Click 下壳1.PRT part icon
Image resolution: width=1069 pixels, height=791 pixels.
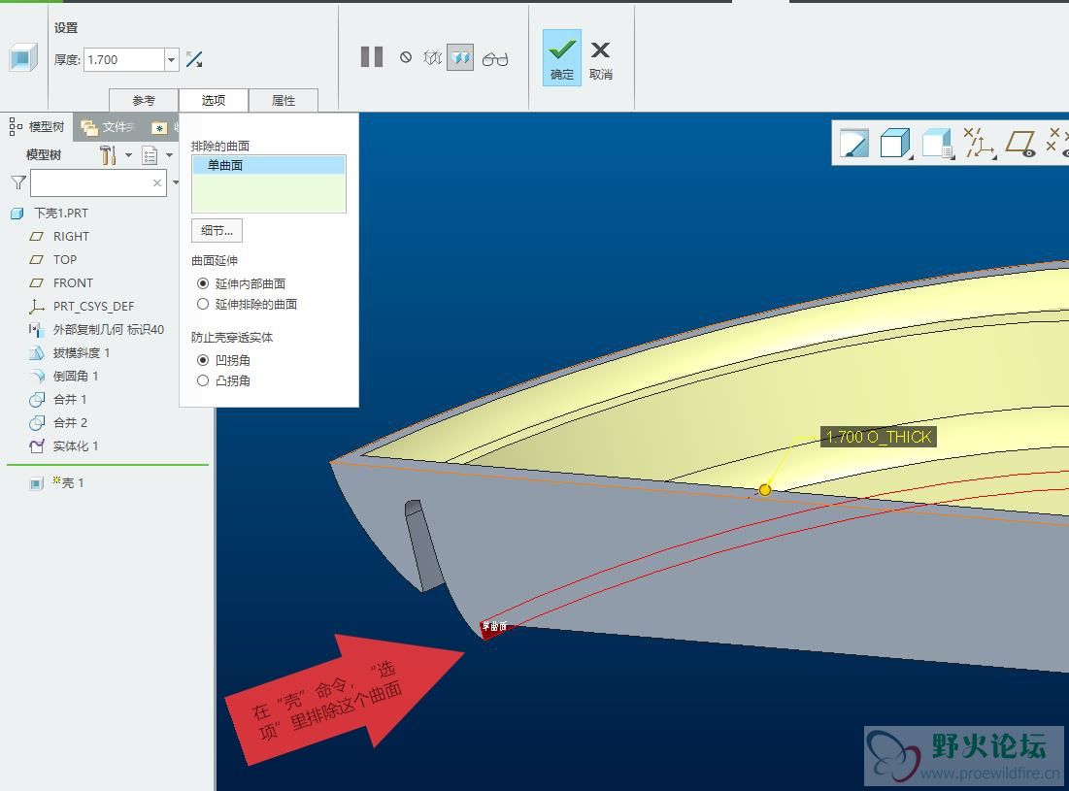tap(17, 214)
